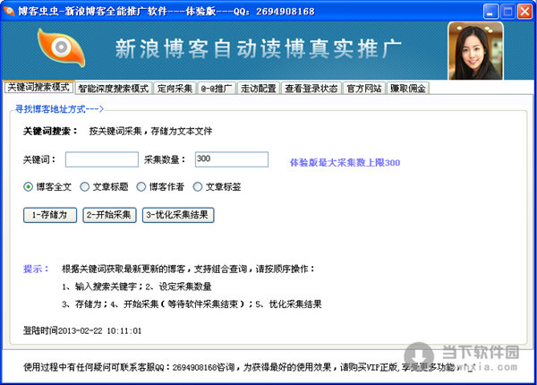
Task: Click the blue text 体验版最大采集数上限300
Action: tap(345, 162)
